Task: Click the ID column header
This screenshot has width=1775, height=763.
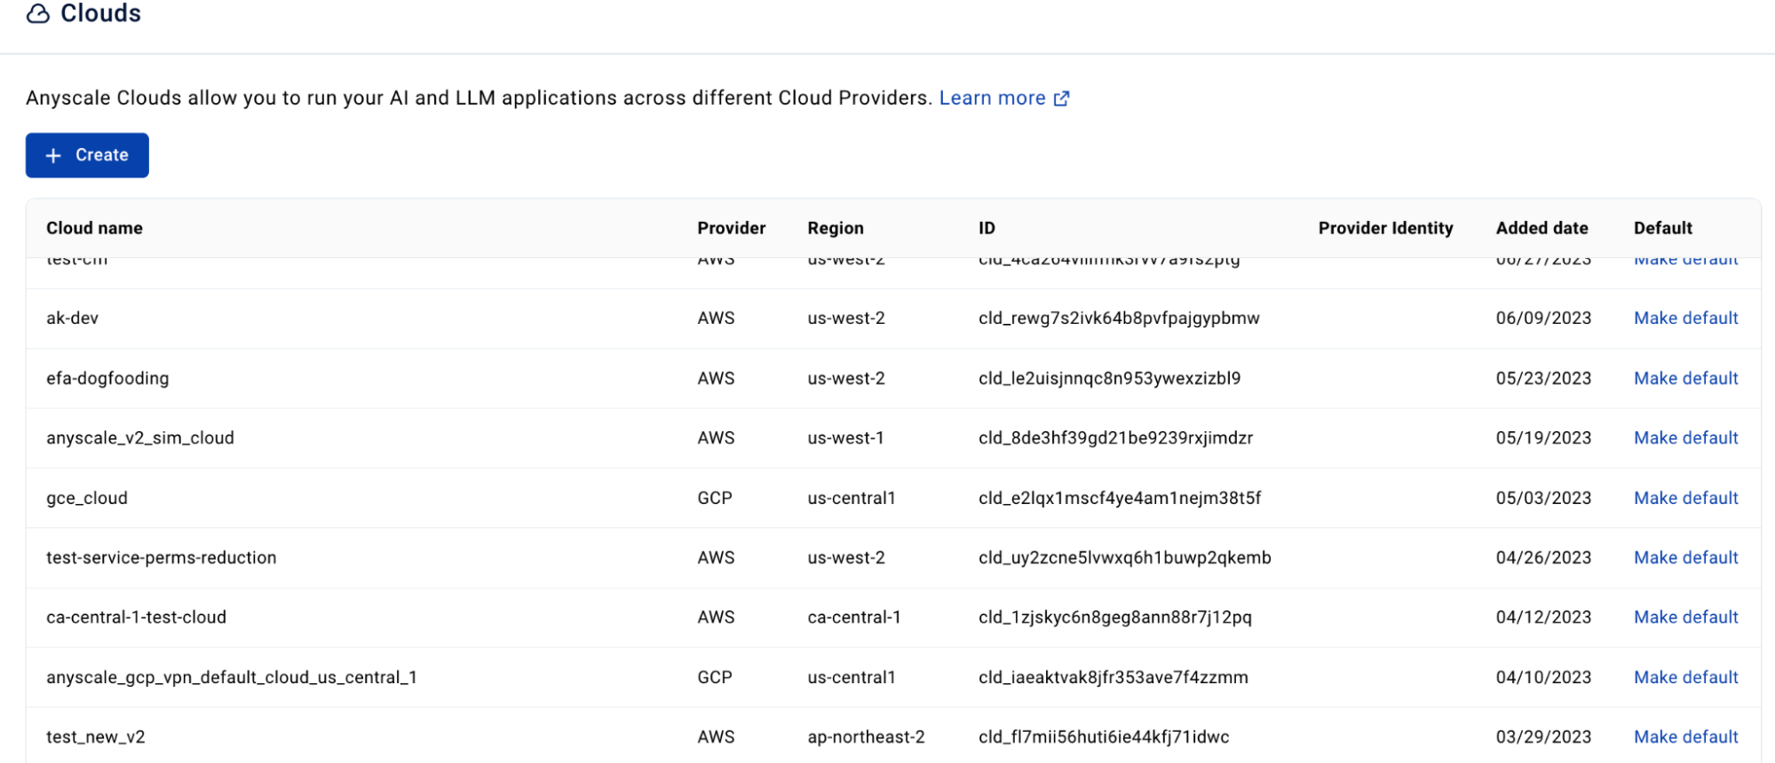Action: pos(987,228)
